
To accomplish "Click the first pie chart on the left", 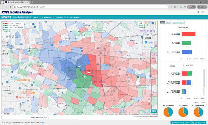I will pos(168,112).
